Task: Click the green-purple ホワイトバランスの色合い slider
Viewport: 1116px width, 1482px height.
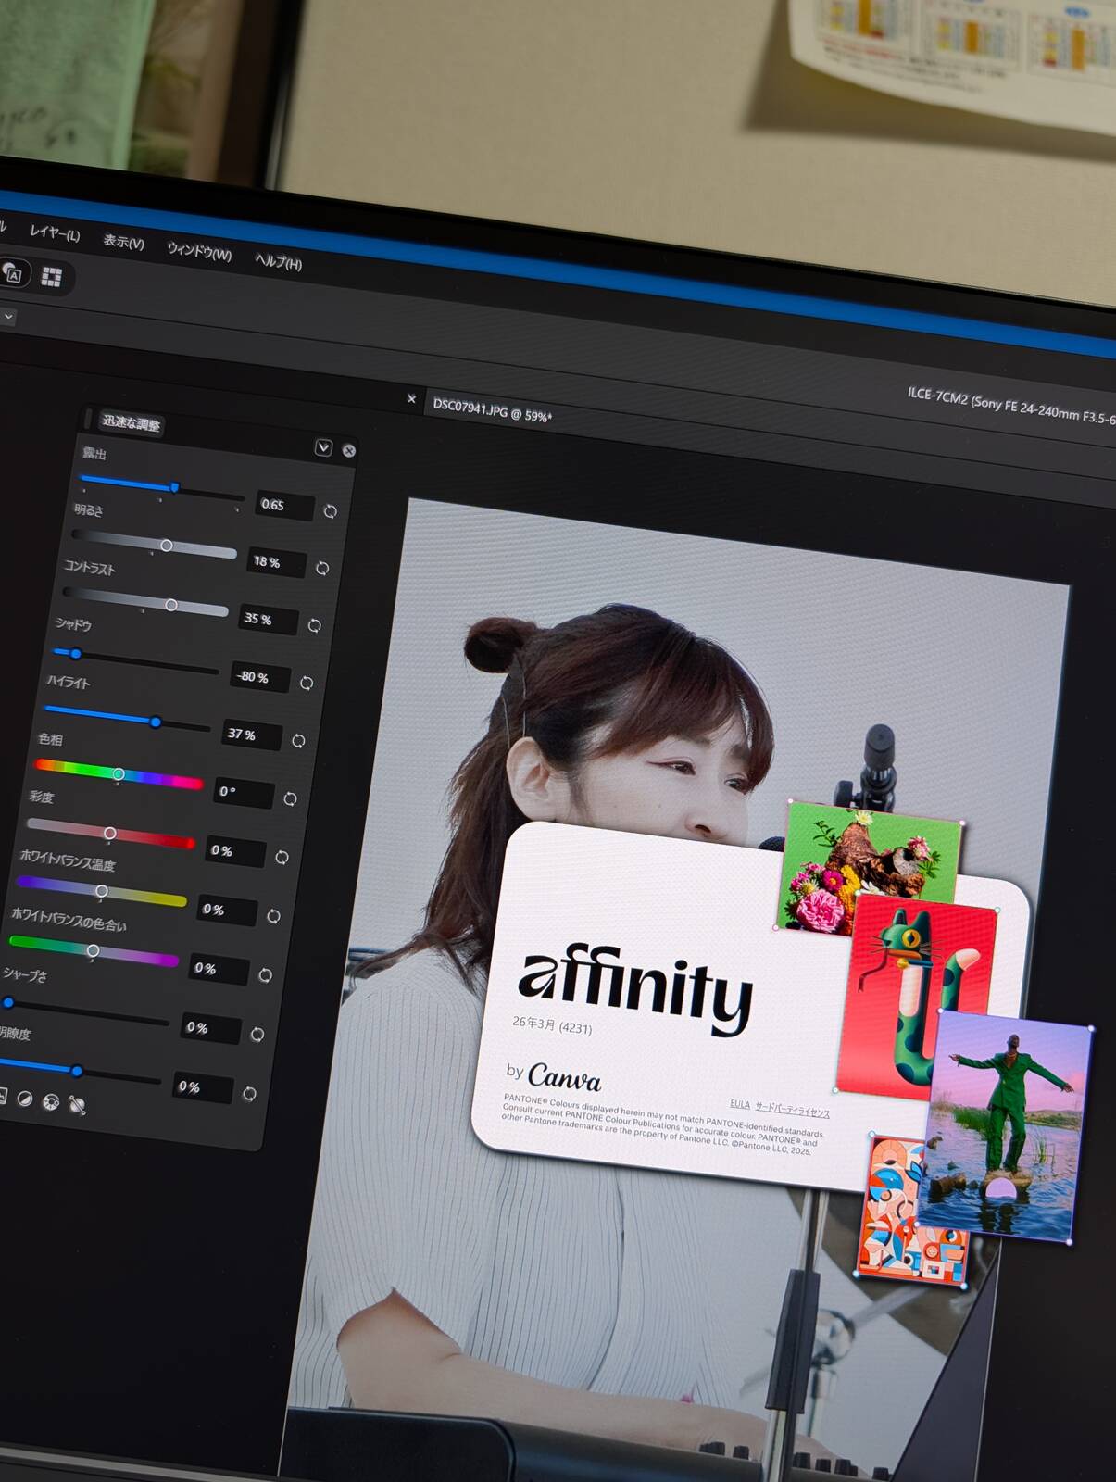Action: coord(93,950)
